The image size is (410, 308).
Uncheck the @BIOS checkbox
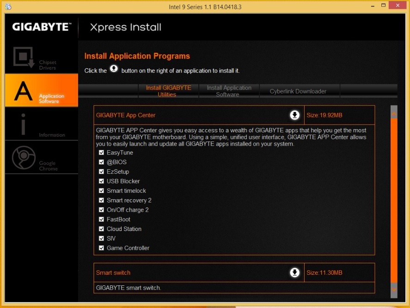(x=101, y=162)
